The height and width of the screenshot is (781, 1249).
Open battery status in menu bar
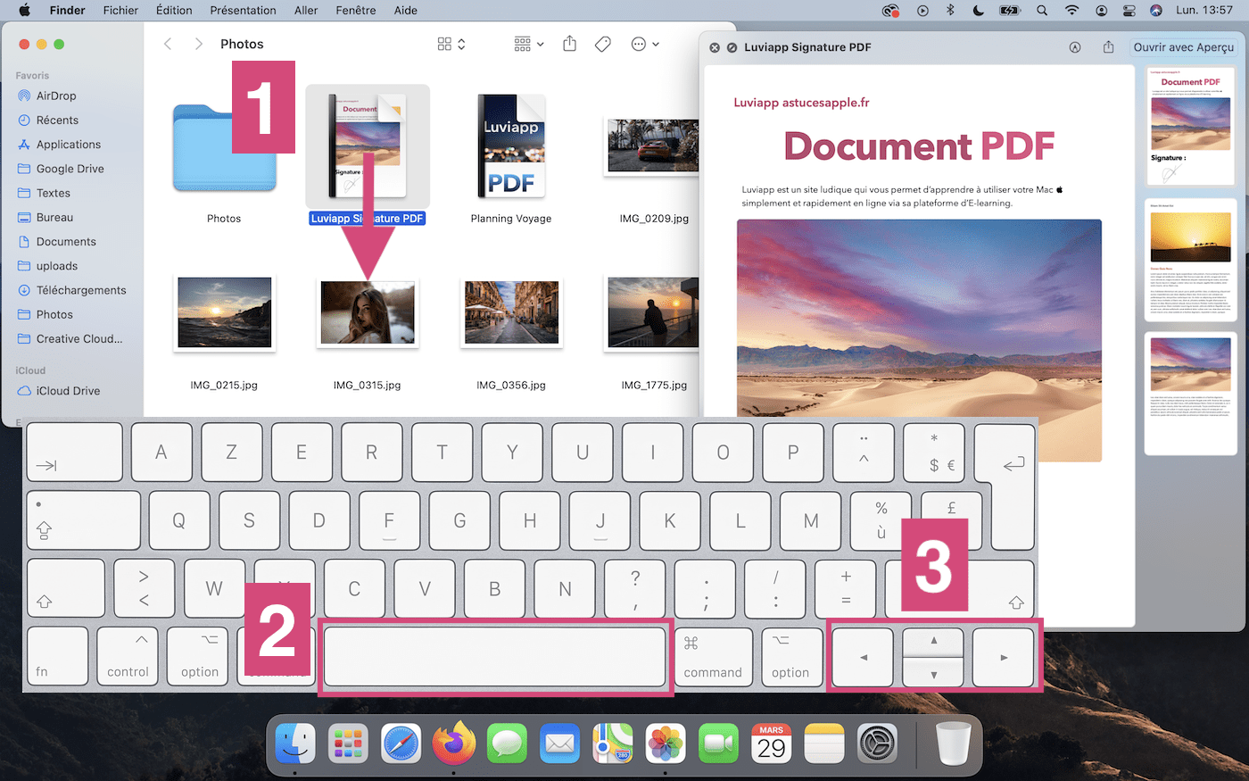pyautogui.click(x=1010, y=11)
